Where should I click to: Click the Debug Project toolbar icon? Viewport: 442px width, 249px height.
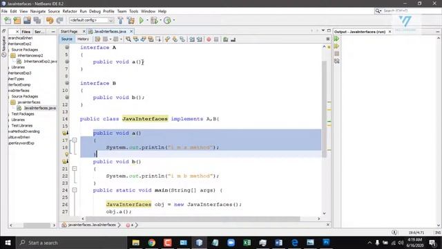tap(154, 20)
